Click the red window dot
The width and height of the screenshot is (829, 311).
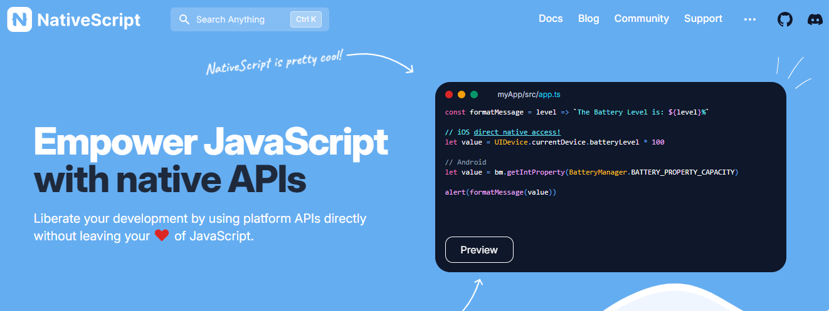tap(449, 94)
